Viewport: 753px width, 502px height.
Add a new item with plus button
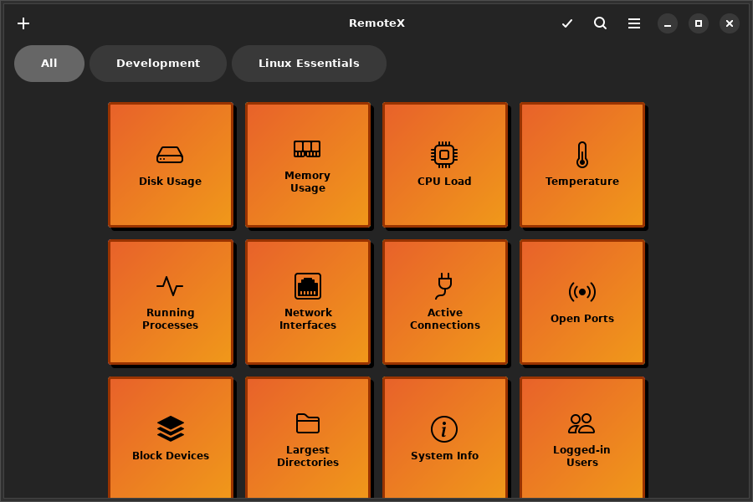(23, 23)
